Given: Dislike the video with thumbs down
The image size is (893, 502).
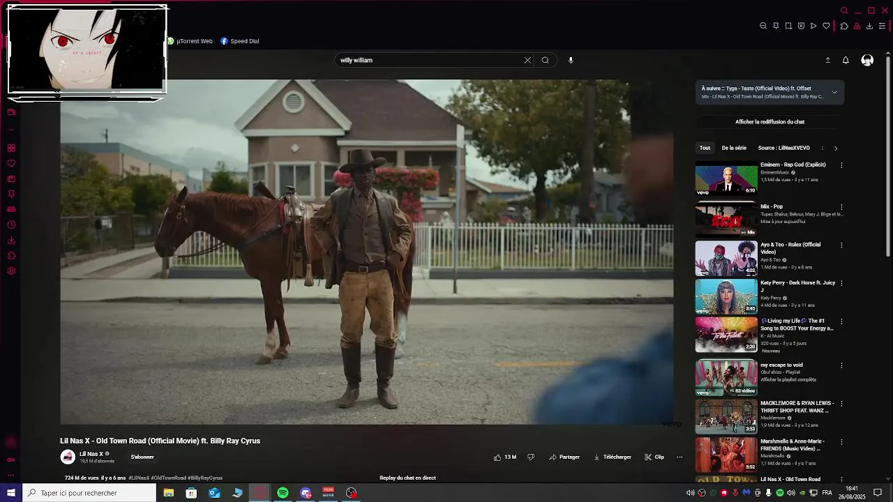Looking at the screenshot, I should pyautogui.click(x=531, y=457).
